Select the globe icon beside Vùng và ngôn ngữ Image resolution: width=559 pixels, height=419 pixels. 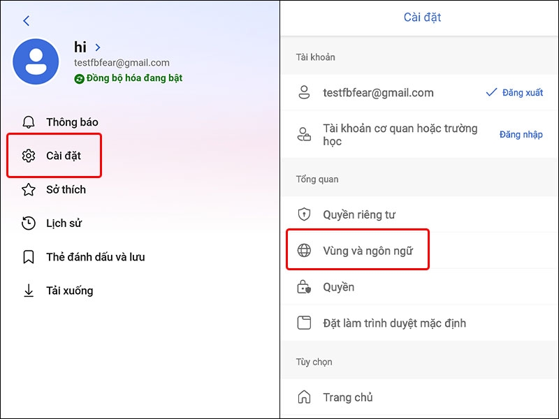pos(305,249)
